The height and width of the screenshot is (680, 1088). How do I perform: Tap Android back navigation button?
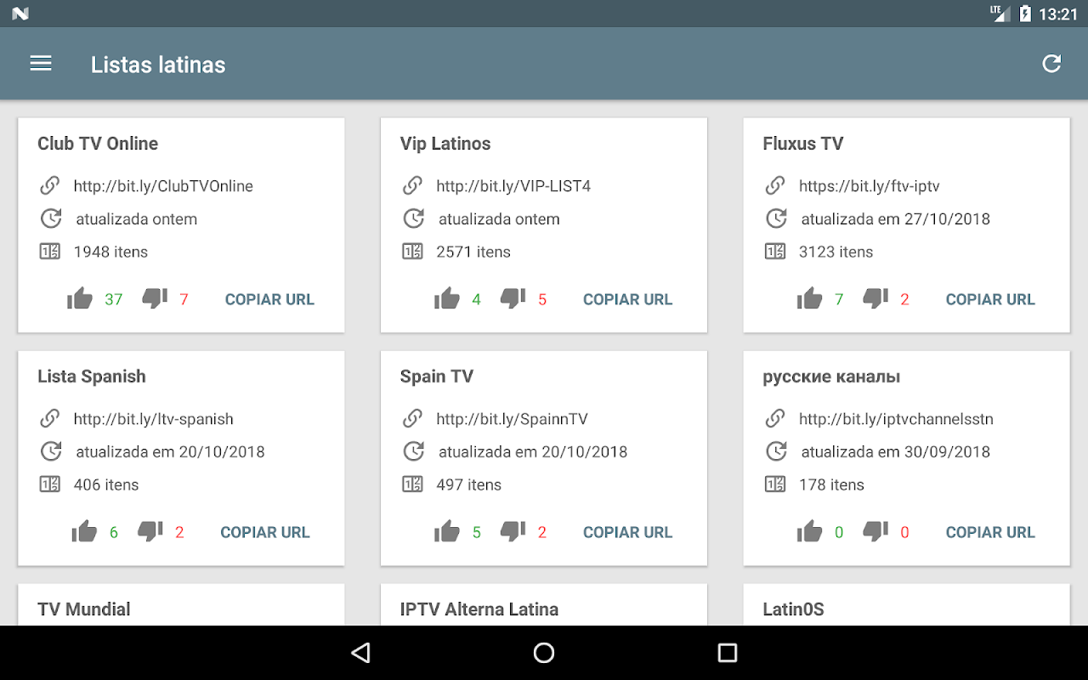(x=360, y=653)
